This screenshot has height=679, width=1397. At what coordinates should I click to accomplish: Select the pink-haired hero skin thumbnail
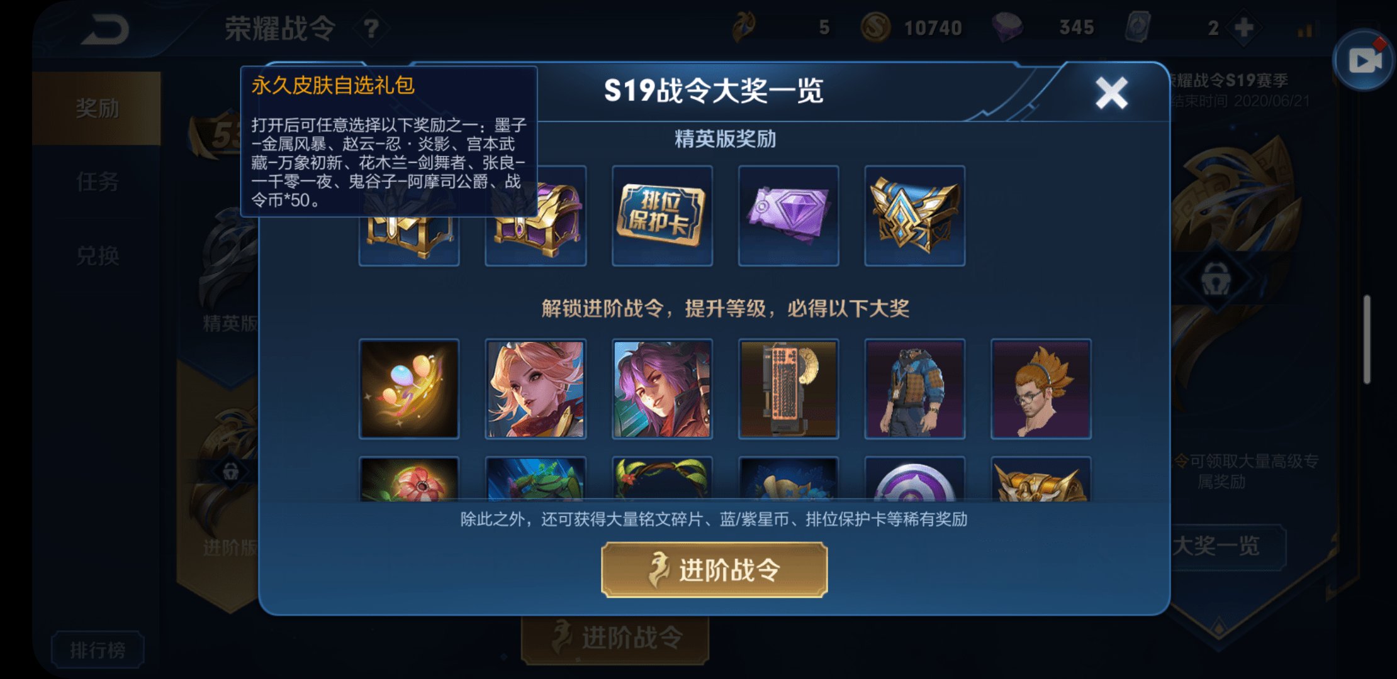(x=536, y=389)
